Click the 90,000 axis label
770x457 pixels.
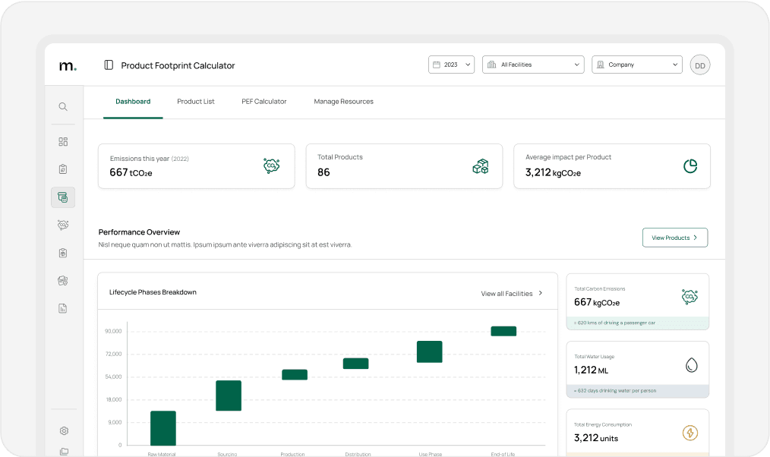[113, 331]
